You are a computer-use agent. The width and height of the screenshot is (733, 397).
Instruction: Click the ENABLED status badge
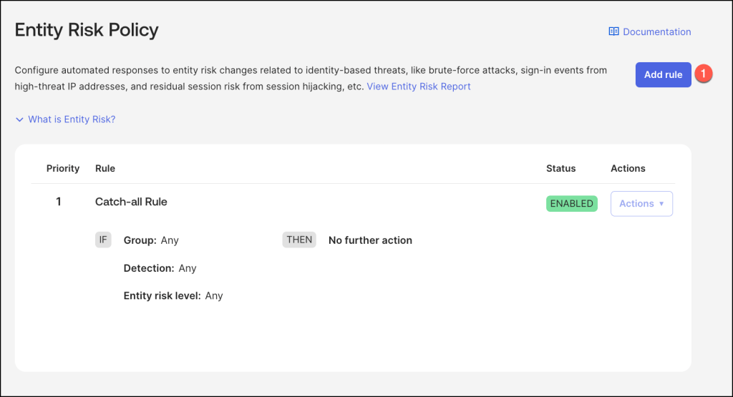coord(571,203)
